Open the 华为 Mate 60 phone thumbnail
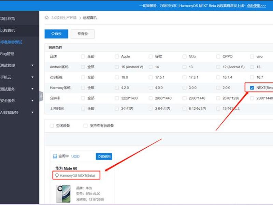Viewport: 273px width, 205px height. click(x=63, y=194)
